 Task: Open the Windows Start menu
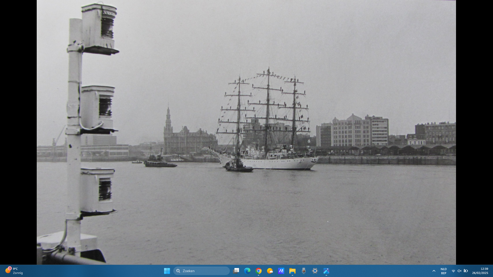tap(167, 271)
